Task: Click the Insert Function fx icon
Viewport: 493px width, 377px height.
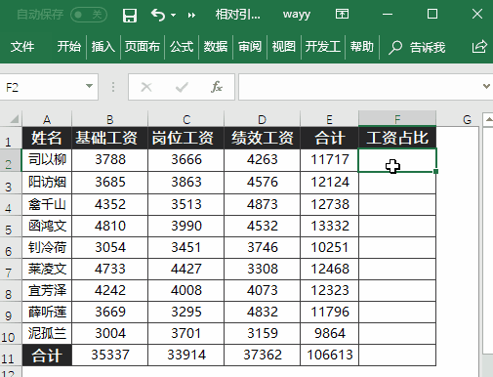Action: pyautogui.click(x=217, y=87)
